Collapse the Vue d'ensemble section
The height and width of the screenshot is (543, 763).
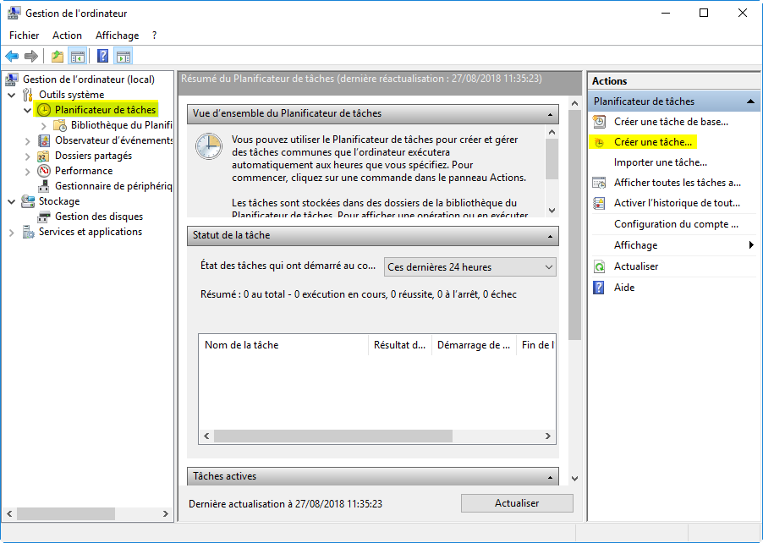(550, 114)
